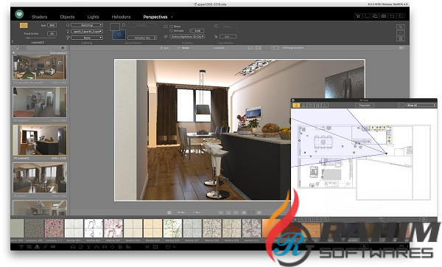Open the layer visibility dropdown in Visibility section

coord(187,37)
